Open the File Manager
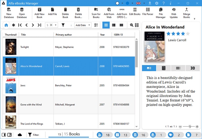This screenshot has width=202, height=139. click(161, 13)
